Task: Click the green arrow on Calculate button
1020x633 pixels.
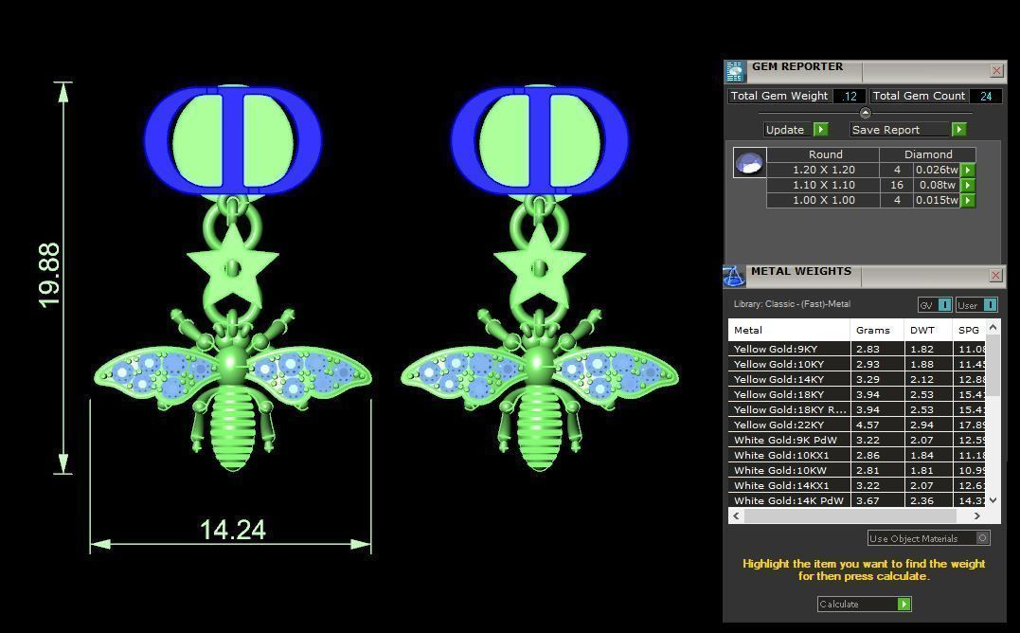Action: click(904, 605)
